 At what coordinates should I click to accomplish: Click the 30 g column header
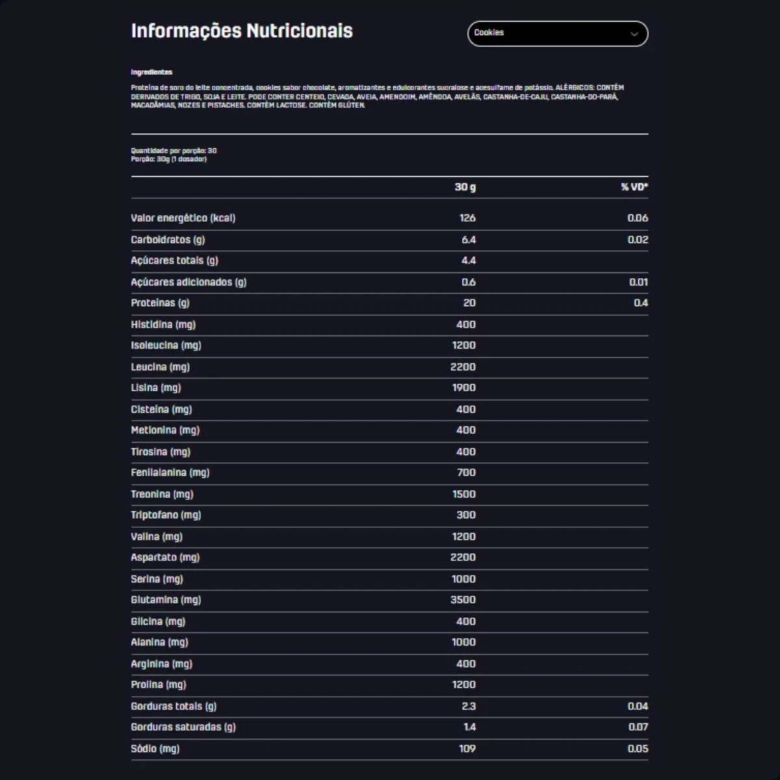pos(465,187)
